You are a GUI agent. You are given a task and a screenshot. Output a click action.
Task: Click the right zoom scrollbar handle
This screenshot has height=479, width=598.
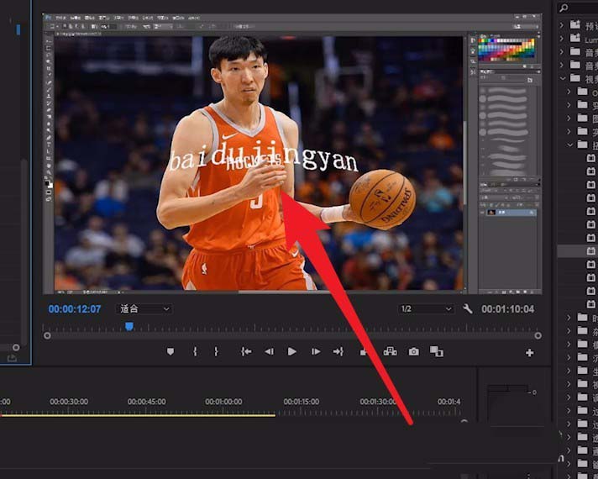click(x=538, y=336)
